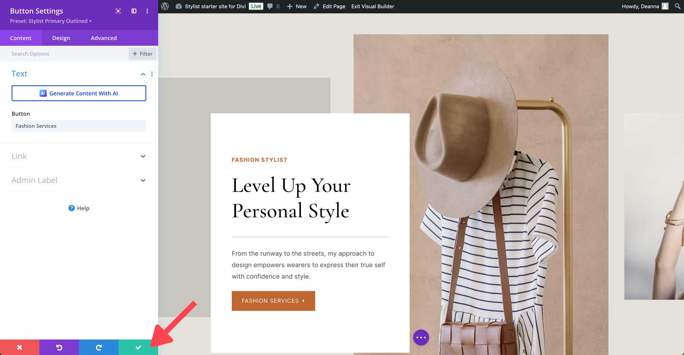The width and height of the screenshot is (684, 355).
Task: Open the page settings via the purple ellipsis button
Action: point(421,337)
